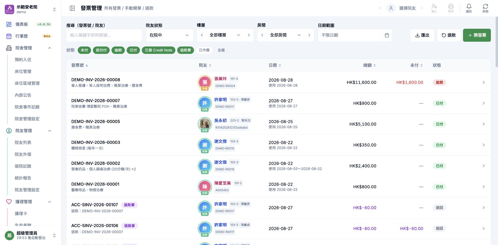Click search invoice/resident input field
The height and width of the screenshot is (245, 498).
(104, 35)
